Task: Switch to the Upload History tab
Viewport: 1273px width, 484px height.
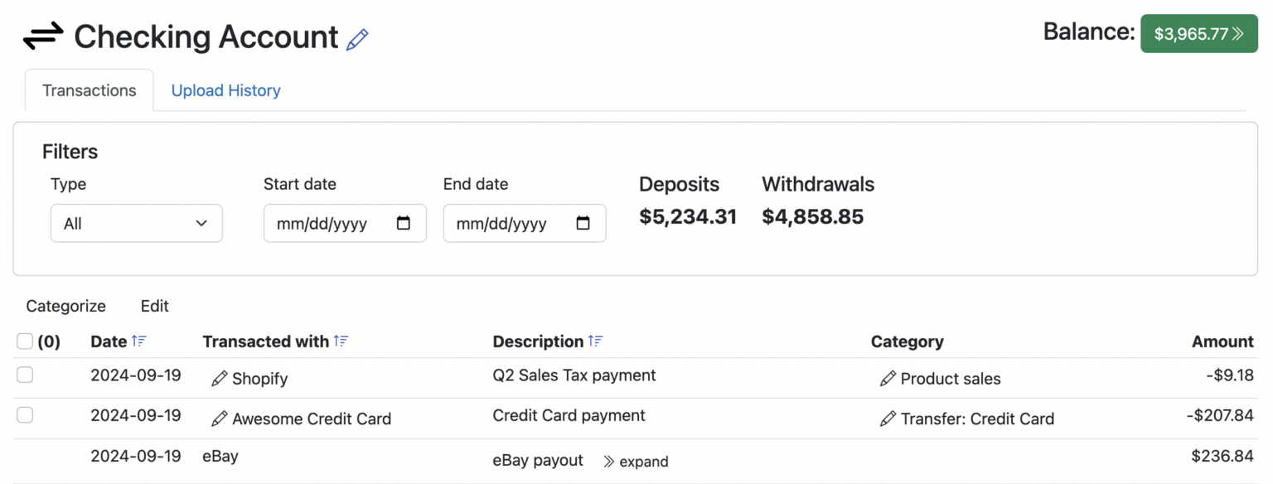Action: (225, 90)
